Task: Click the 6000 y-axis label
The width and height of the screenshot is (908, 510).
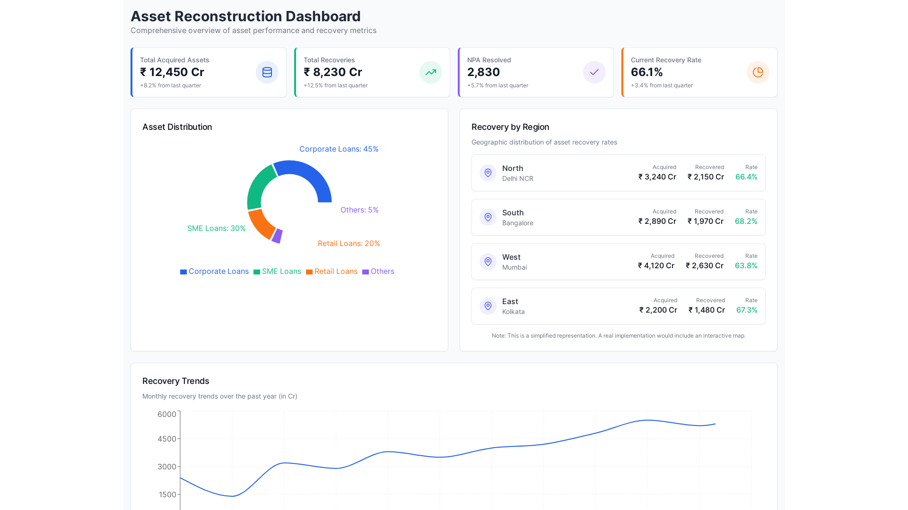Action: point(167,415)
